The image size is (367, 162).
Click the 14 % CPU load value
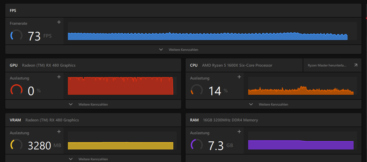click(x=218, y=91)
